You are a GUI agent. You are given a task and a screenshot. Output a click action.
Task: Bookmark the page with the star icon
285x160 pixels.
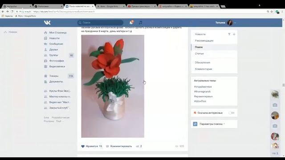pos(272,12)
